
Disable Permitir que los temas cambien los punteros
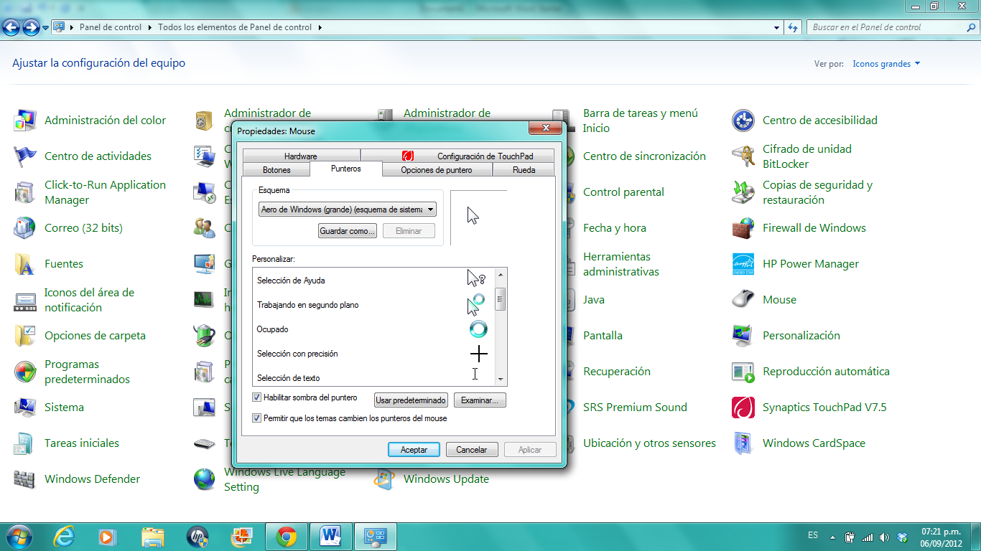pyautogui.click(x=256, y=417)
